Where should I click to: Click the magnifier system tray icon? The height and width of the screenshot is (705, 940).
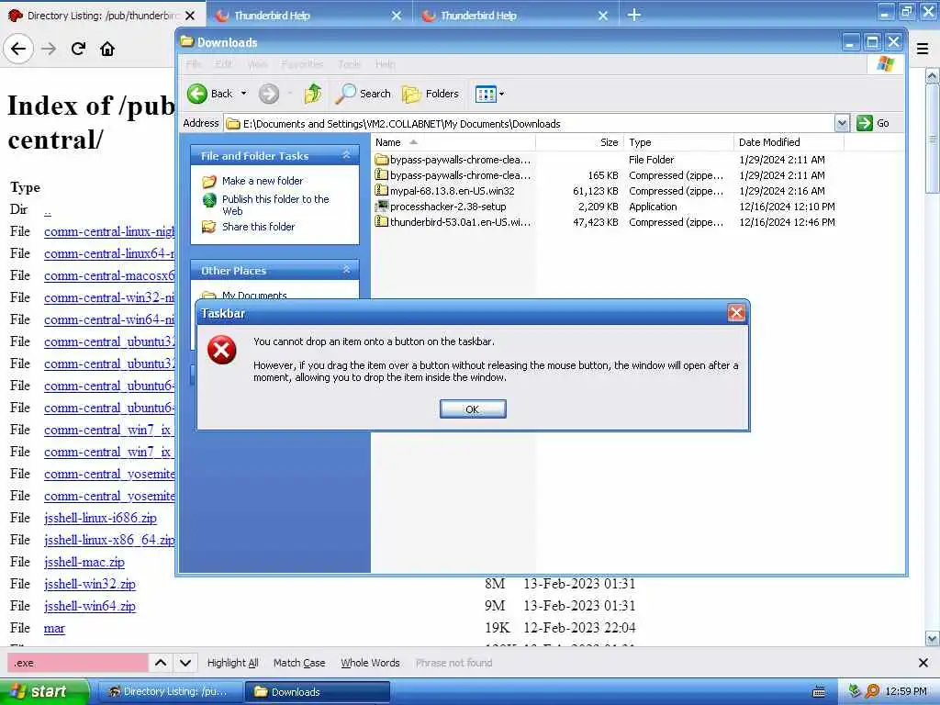coord(872,691)
